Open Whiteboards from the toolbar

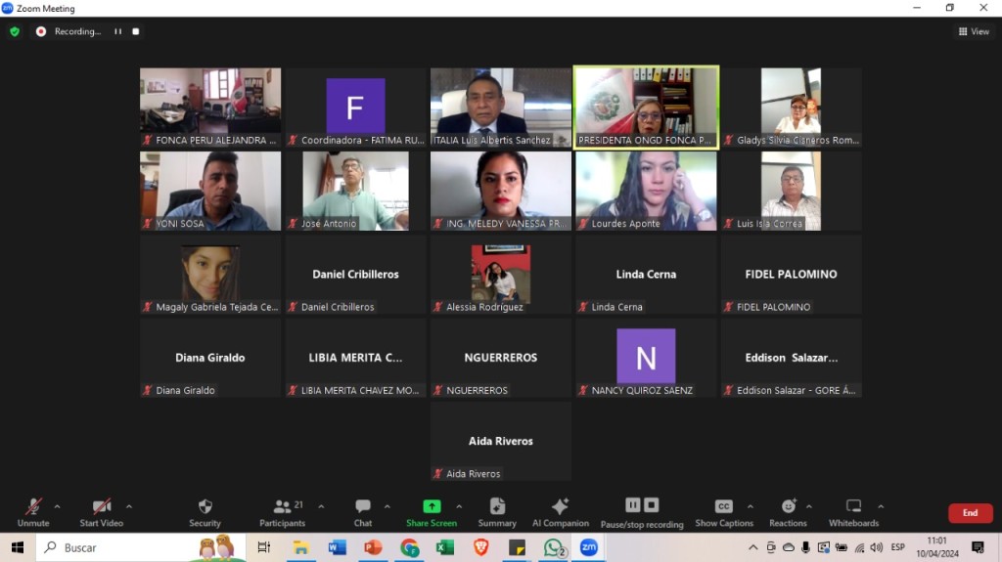[x=853, y=511]
